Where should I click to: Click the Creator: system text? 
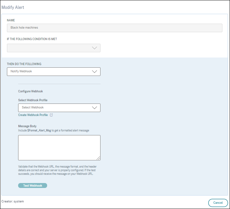[13, 201]
